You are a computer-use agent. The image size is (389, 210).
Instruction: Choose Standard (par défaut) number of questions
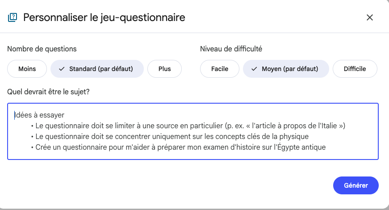[x=97, y=69]
